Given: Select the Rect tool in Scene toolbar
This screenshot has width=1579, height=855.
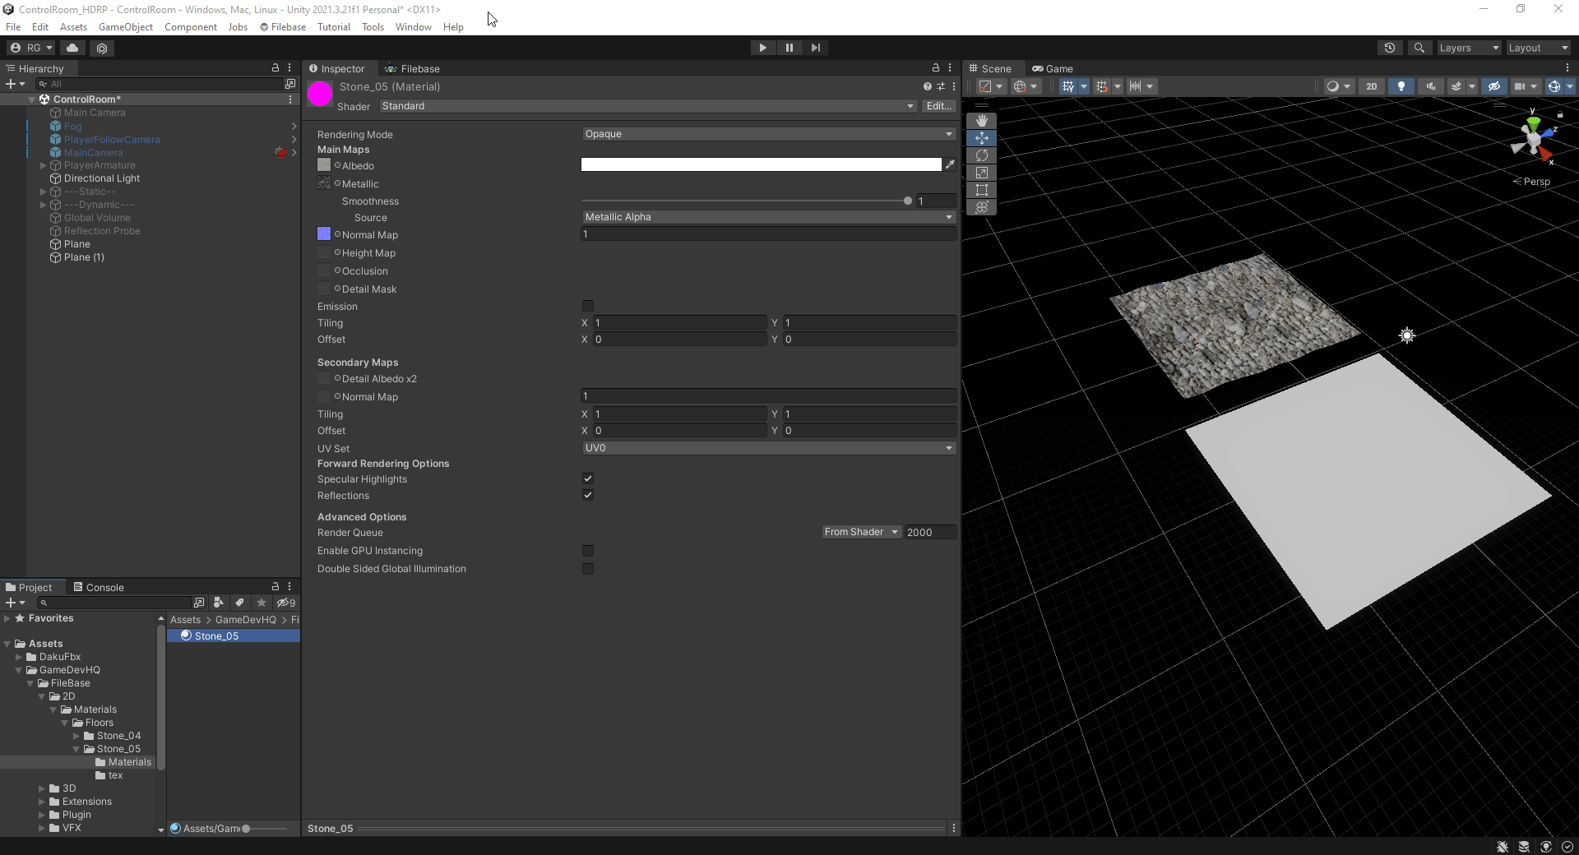Looking at the screenshot, I should (981, 190).
